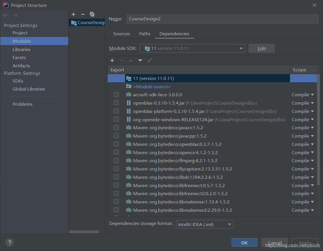
Task: Move dependency up with arrow icon
Action: (131, 60)
